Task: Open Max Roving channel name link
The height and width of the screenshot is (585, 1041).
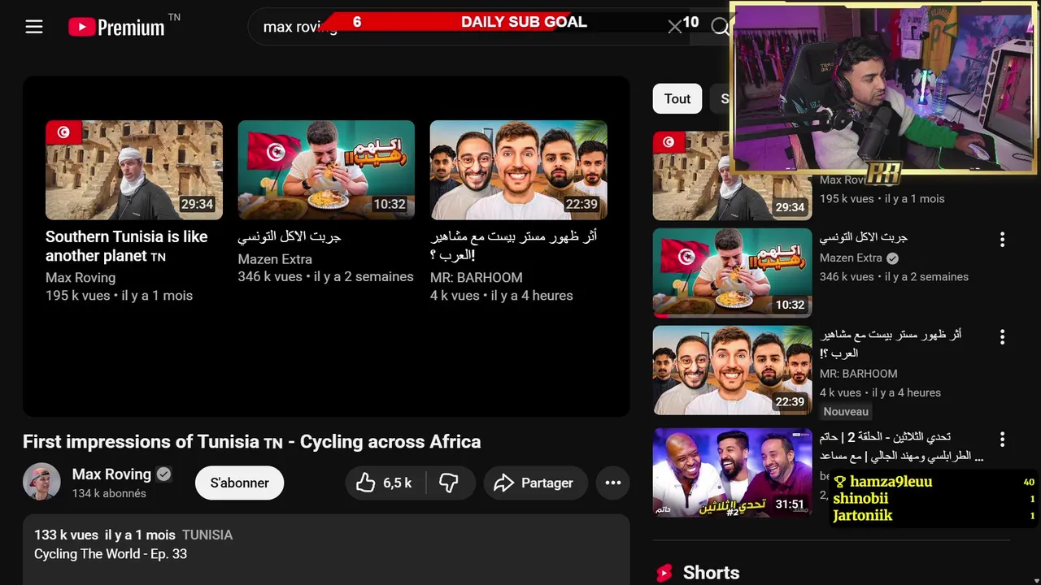Action: coord(111,474)
